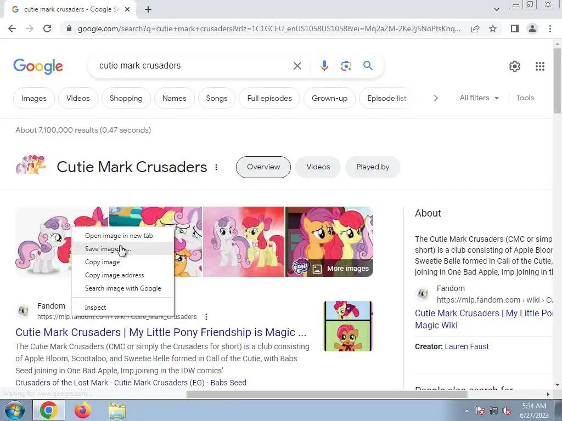Select the Grown-up filter chip

[x=329, y=98]
